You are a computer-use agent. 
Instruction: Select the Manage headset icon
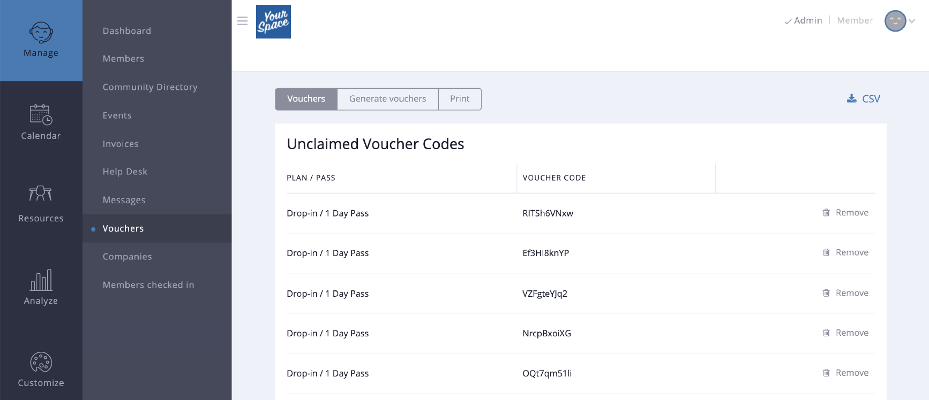(41, 34)
